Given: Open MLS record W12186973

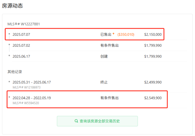Looking at the screenshot, I should [x=26, y=88].
